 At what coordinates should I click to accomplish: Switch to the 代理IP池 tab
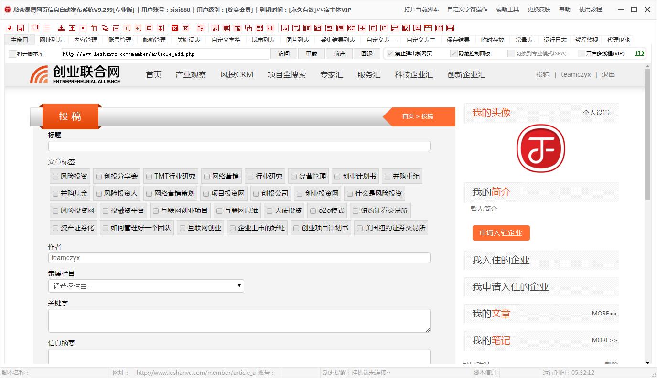pyautogui.click(x=618, y=40)
